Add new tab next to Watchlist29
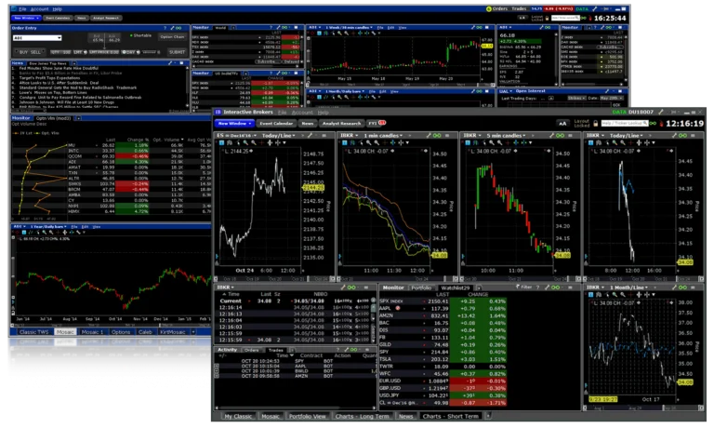Viewport: 714px width, 428px height. point(479,288)
